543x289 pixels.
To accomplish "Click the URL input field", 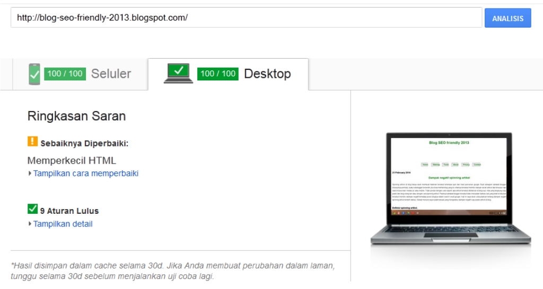I will click(246, 17).
